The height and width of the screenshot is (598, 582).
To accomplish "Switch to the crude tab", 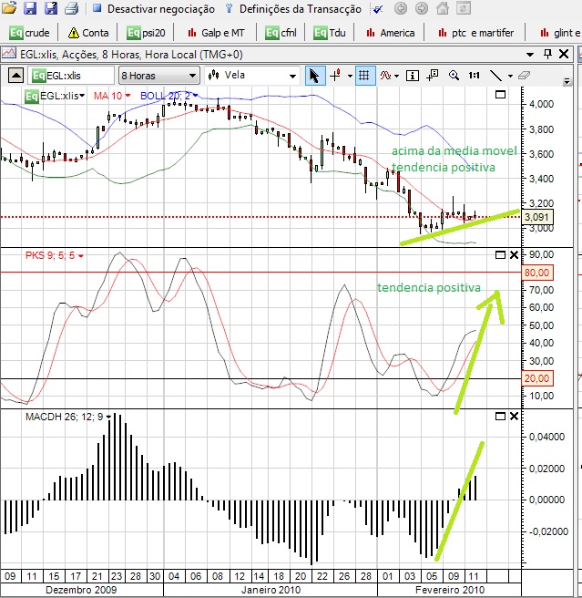I will click(29, 33).
